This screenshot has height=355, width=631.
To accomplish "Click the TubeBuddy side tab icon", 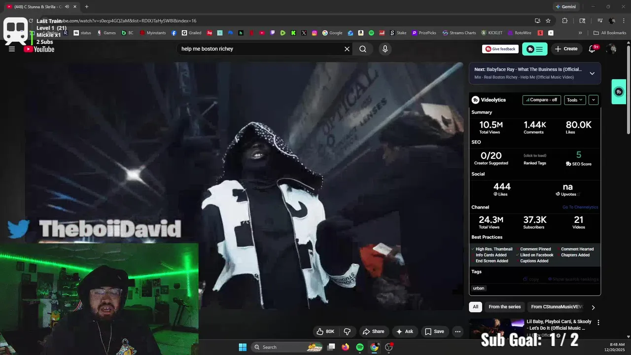I will [x=619, y=92].
